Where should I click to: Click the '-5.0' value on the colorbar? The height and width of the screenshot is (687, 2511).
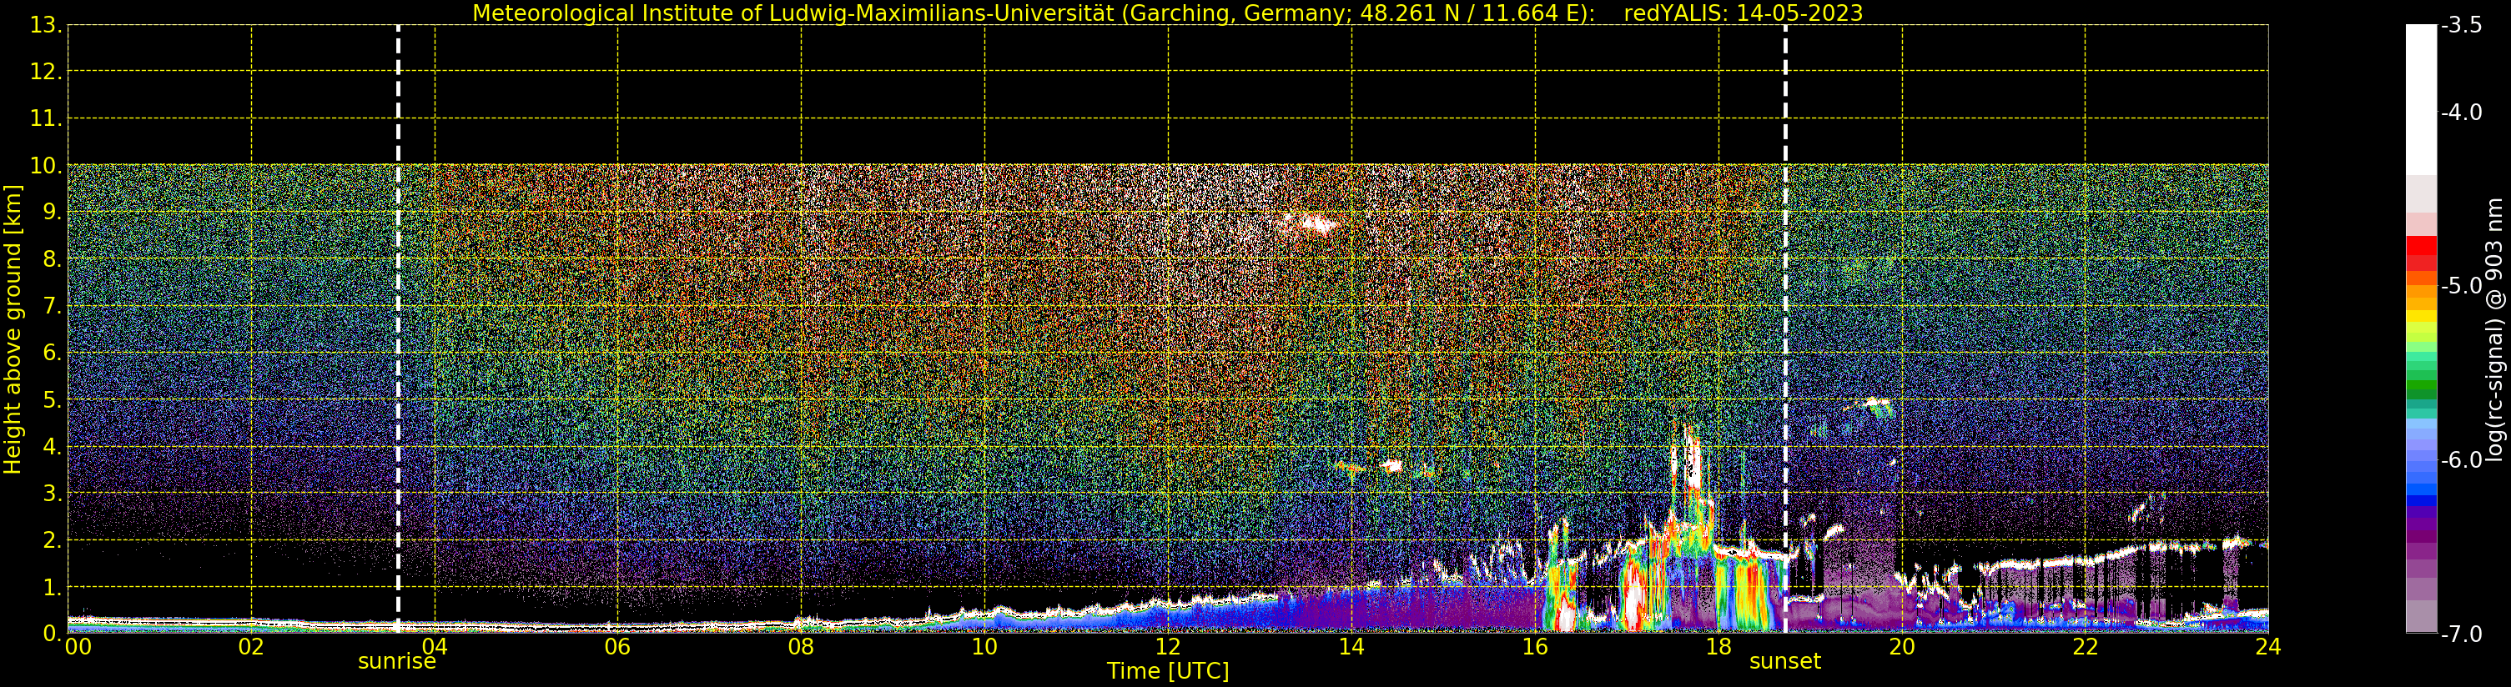click(2461, 285)
